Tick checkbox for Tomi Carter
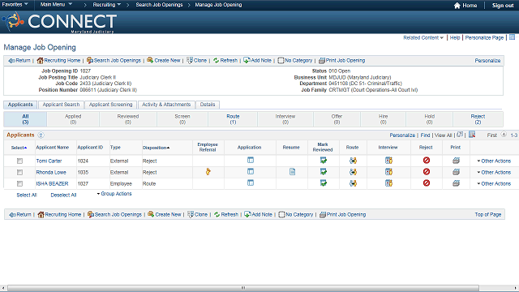 [19, 161]
